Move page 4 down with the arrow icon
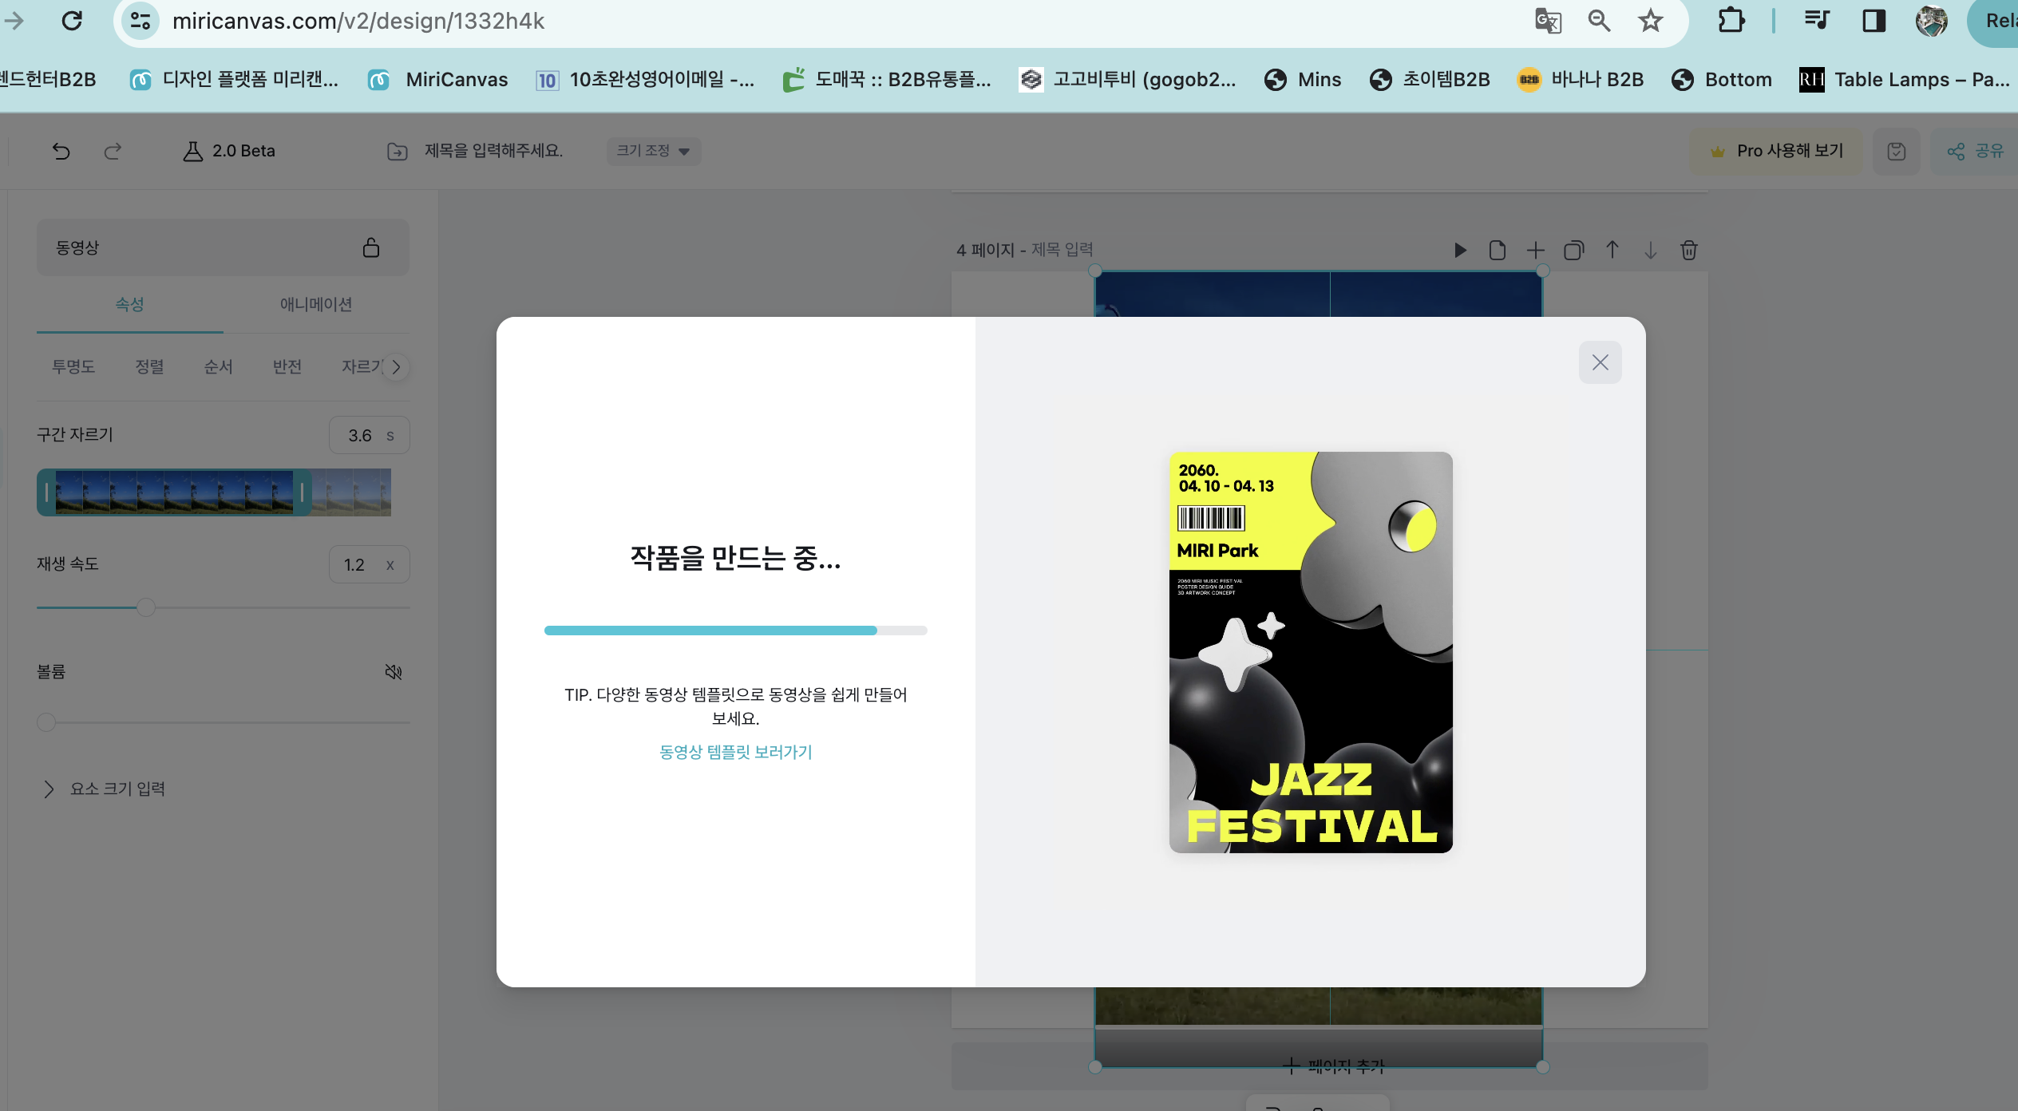The image size is (2018, 1111). [x=1650, y=251]
